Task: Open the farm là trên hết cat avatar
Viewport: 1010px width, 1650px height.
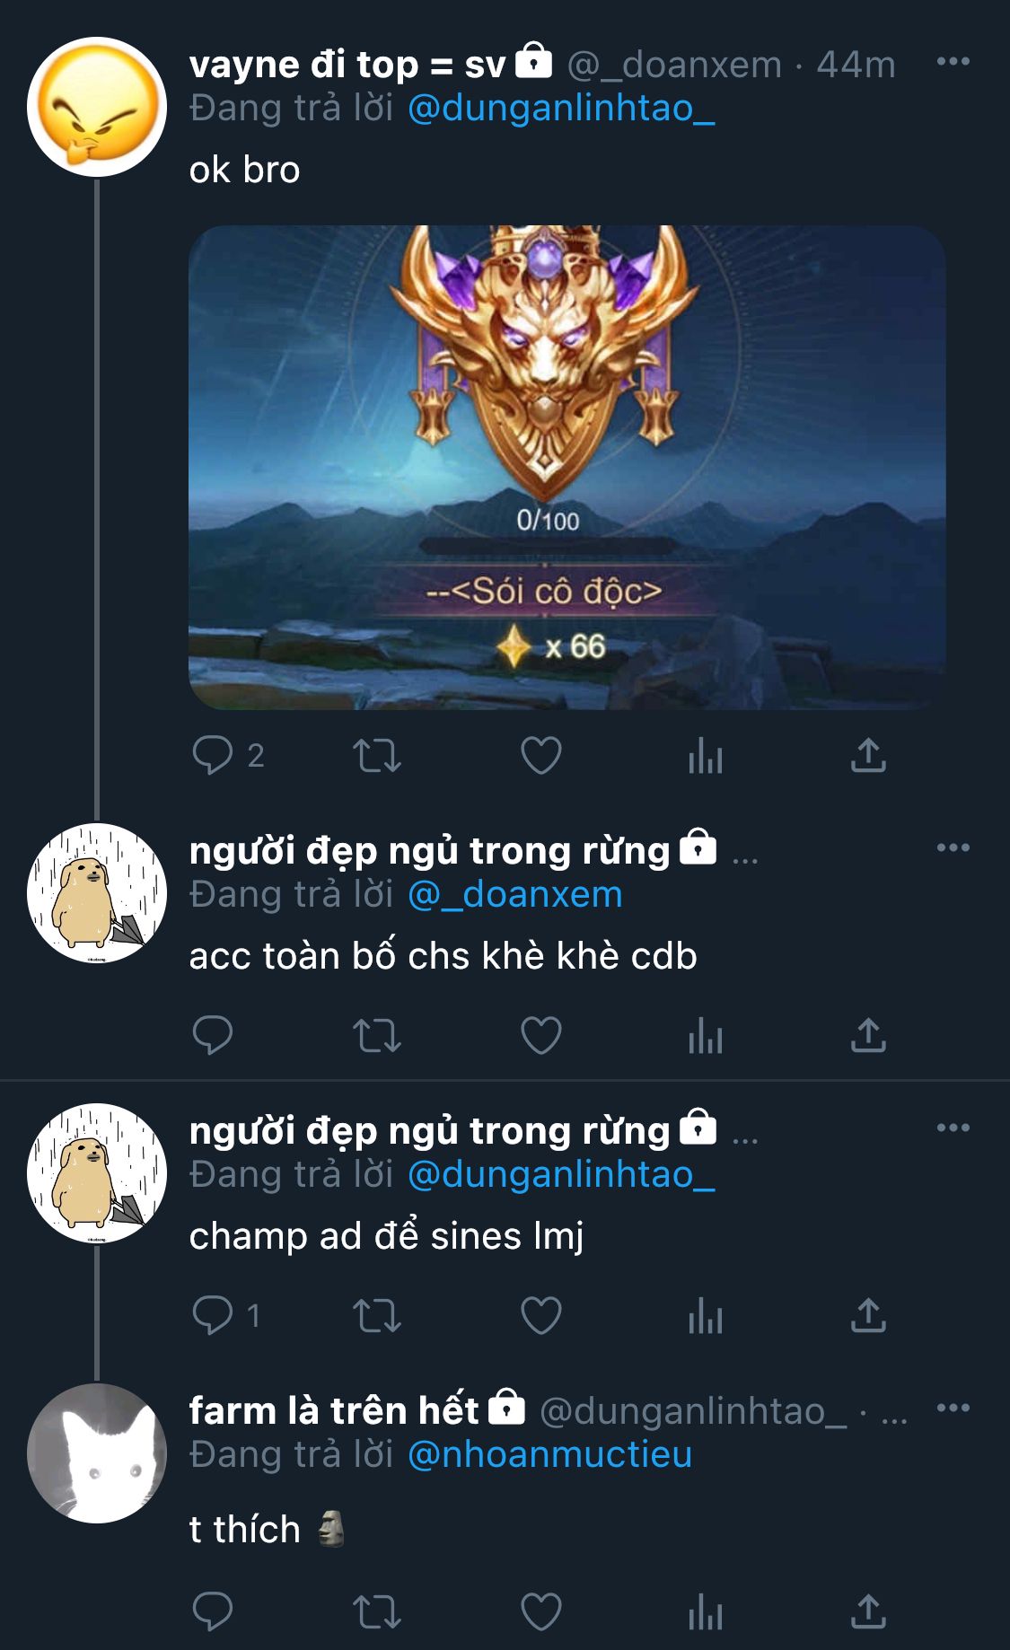Action: [x=97, y=1453]
